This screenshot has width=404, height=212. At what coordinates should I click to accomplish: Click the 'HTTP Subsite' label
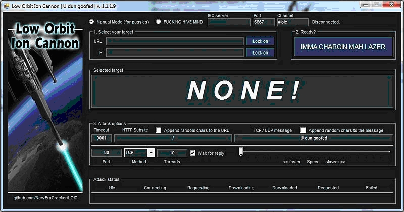tap(135, 130)
